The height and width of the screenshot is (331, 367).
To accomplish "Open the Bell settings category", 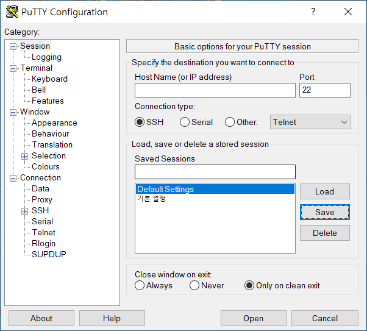I will pos(38,90).
